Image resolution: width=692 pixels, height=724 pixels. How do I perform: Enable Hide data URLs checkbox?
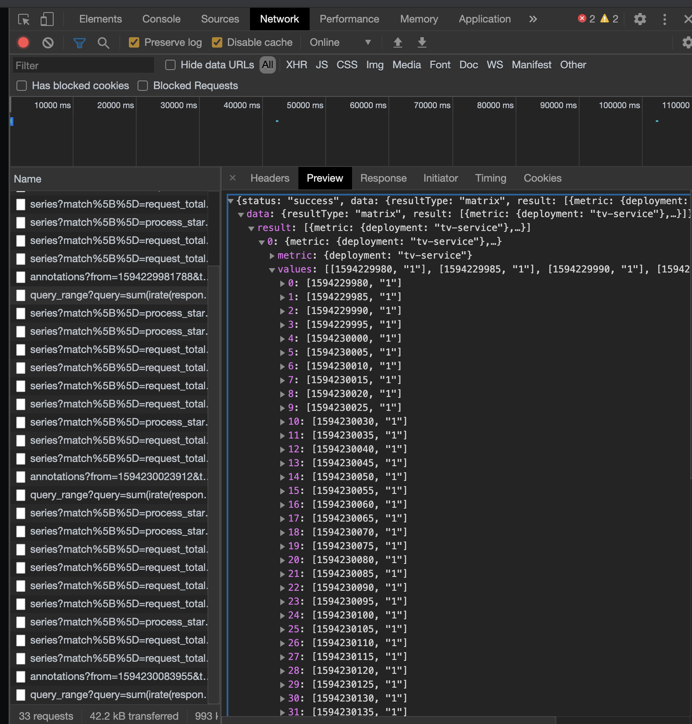(170, 65)
